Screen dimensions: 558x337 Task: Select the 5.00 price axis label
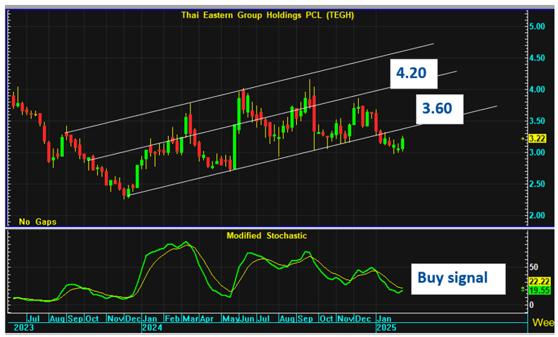(x=537, y=27)
